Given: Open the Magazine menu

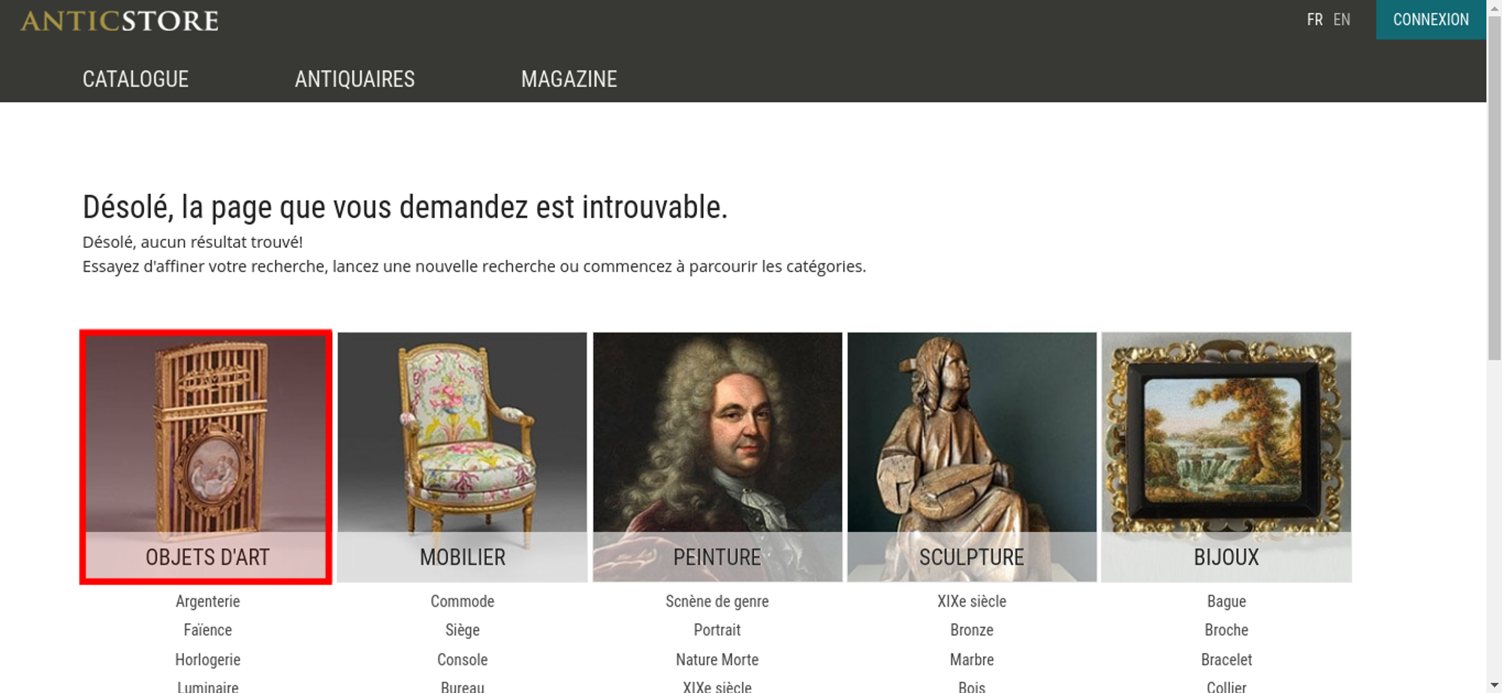Looking at the screenshot, I should click(569, 79).
